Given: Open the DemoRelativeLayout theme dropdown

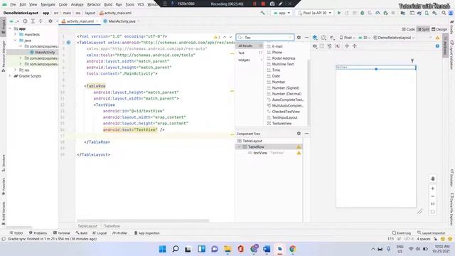Looking at the screenshot, I should point(394,38).
